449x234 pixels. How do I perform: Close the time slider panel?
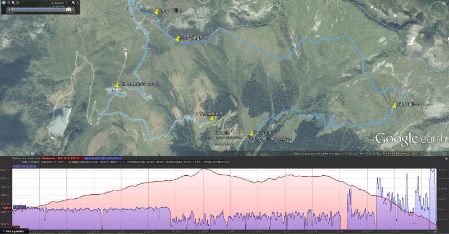coord(77,3)
